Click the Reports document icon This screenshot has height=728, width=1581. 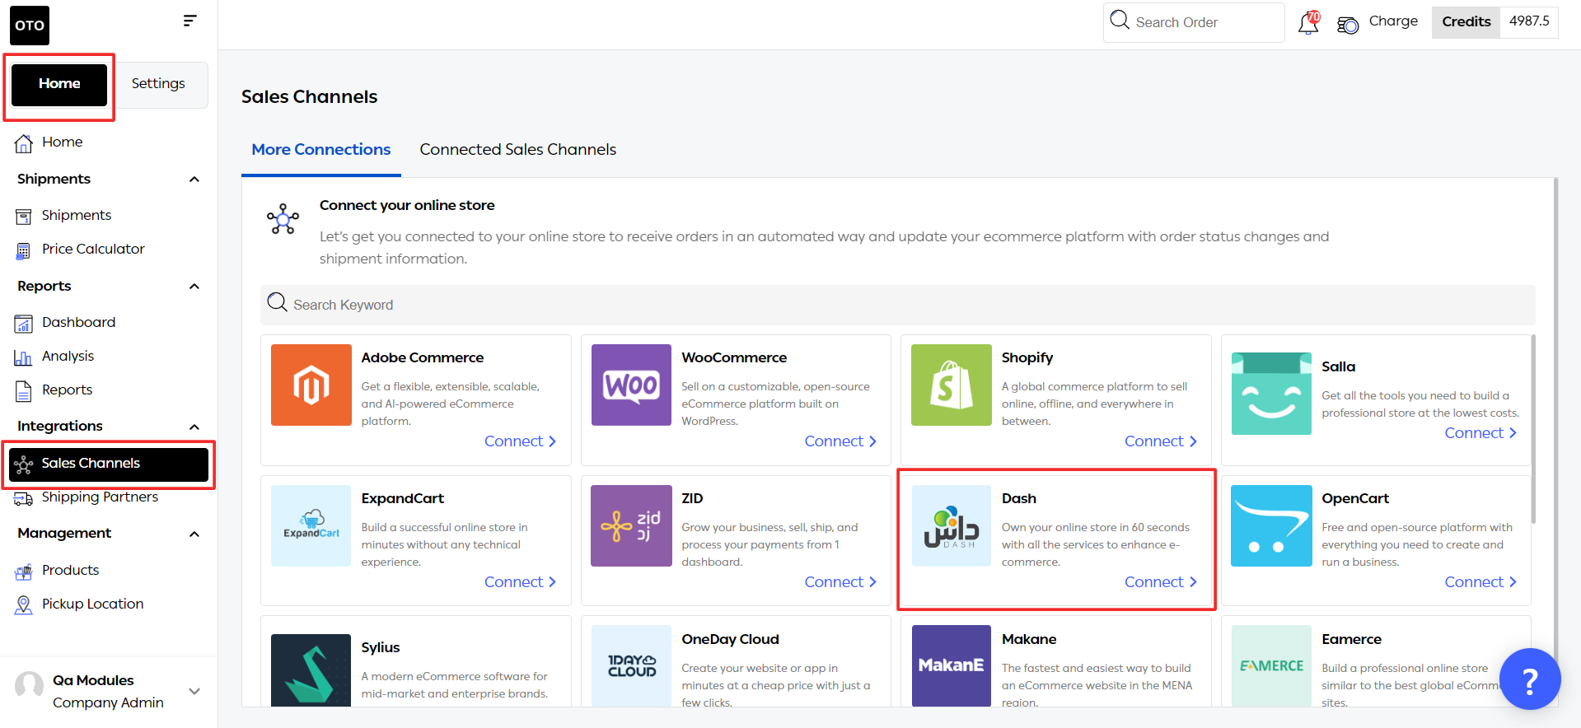(x=24, y=390)
